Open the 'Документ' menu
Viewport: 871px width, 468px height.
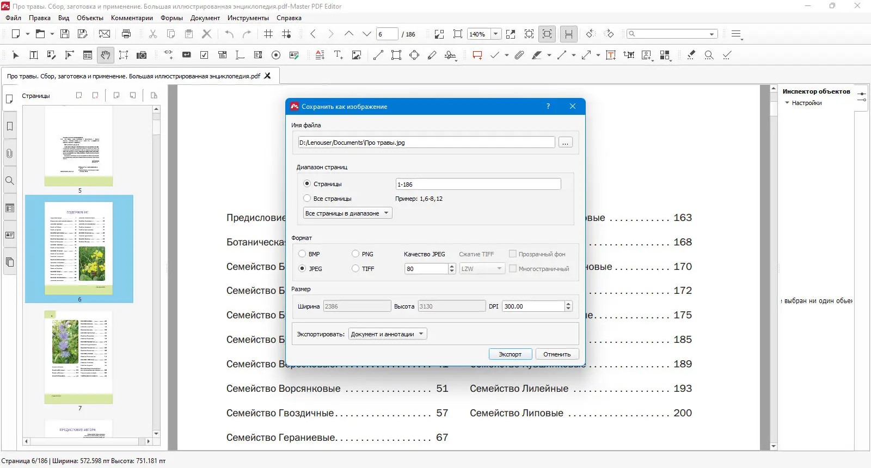(x=205, y=18)
